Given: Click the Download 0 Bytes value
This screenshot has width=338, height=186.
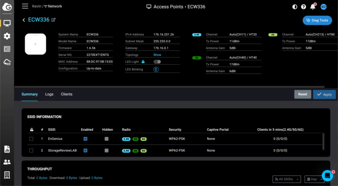Looking at the screenshot, I should 72,178.
